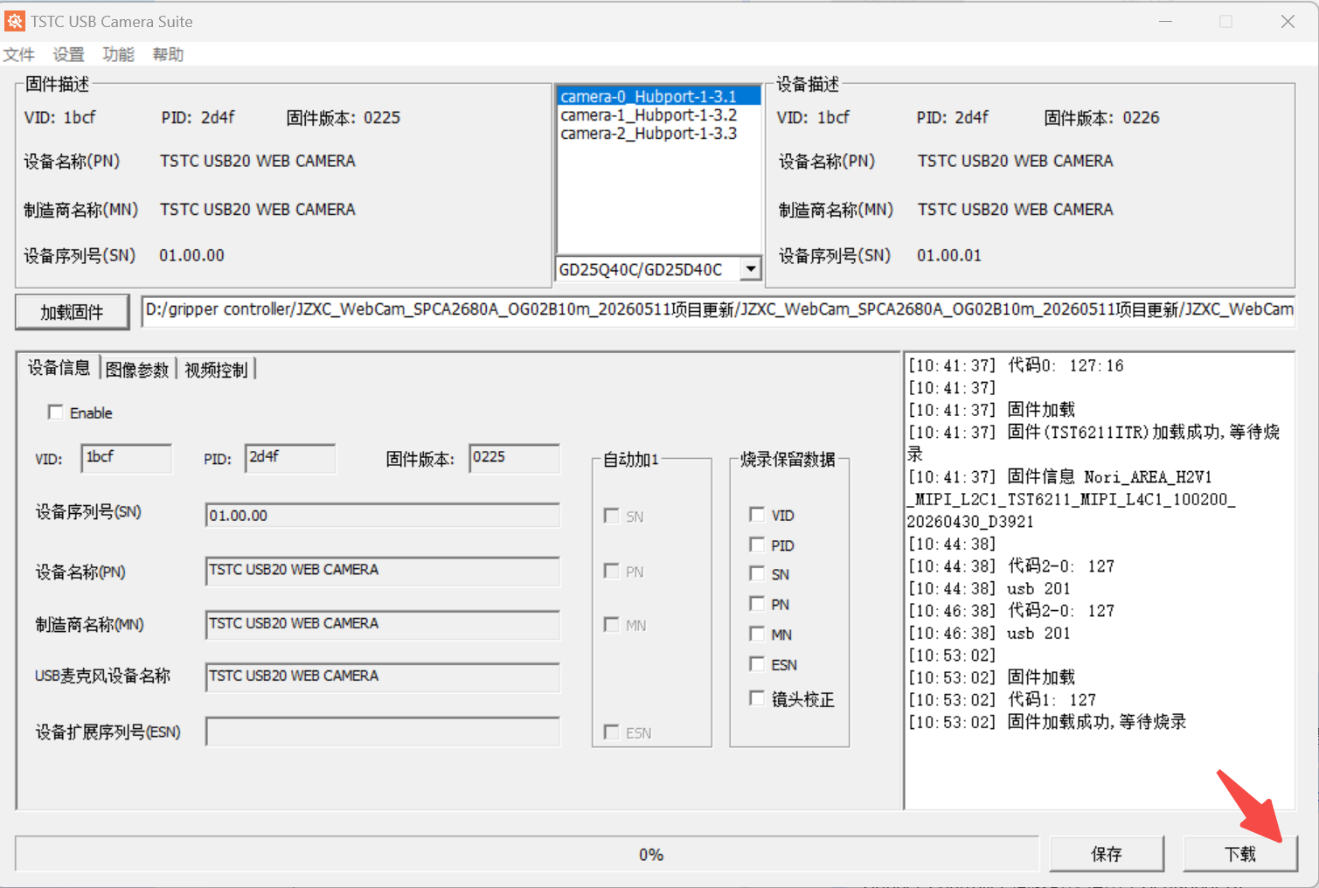Click the 保存 button
Image resolution: width=1319 pixels, height=888 pixels.
(1107, 854)
